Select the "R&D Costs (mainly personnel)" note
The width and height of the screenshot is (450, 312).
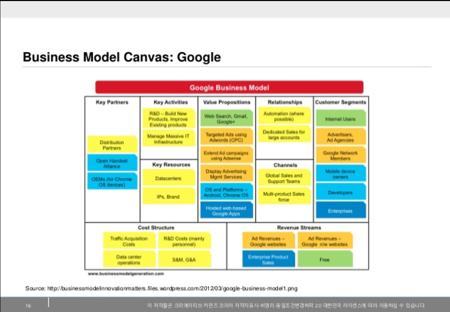(x=185, y=241)
